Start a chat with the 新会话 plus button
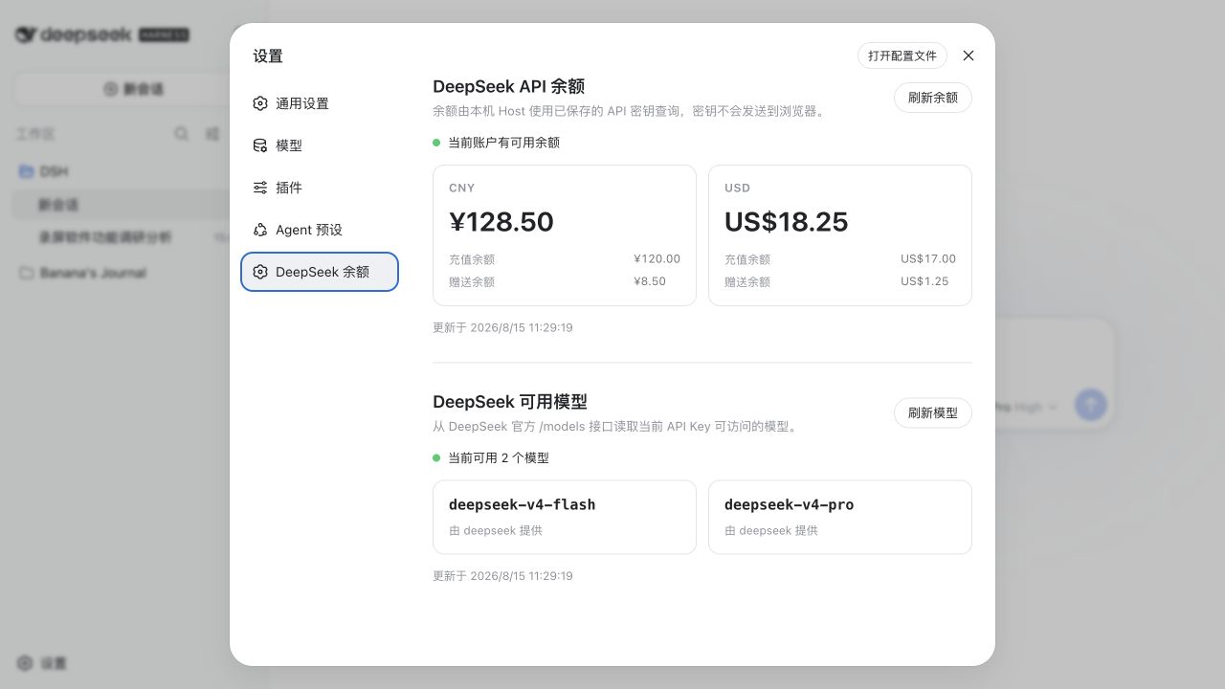Screen dimensions: 1225x689 pos(134,89)
